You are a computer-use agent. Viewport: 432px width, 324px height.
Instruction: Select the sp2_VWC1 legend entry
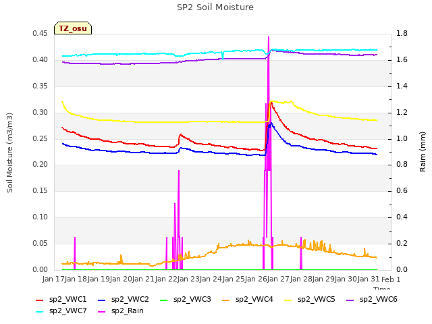[x=61, y=300]
